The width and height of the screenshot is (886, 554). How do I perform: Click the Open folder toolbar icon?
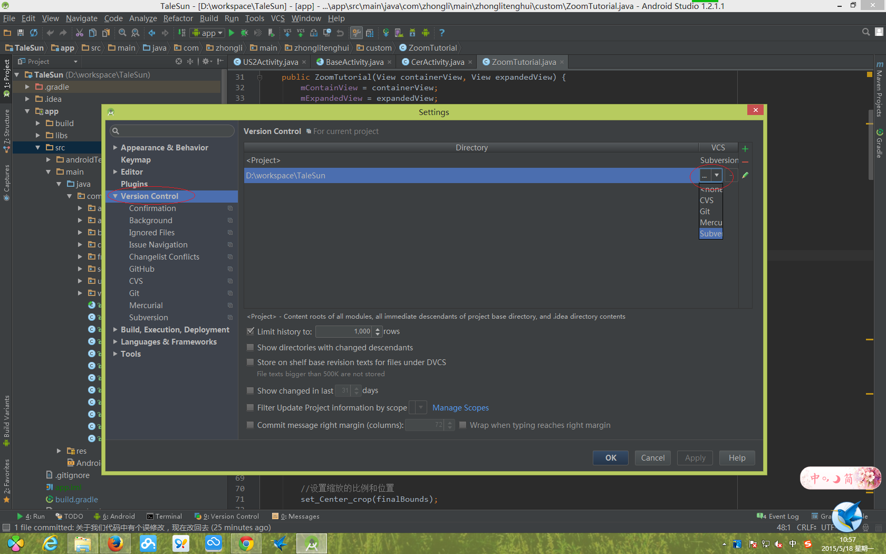pyautogui.click(x=7, y=33)
